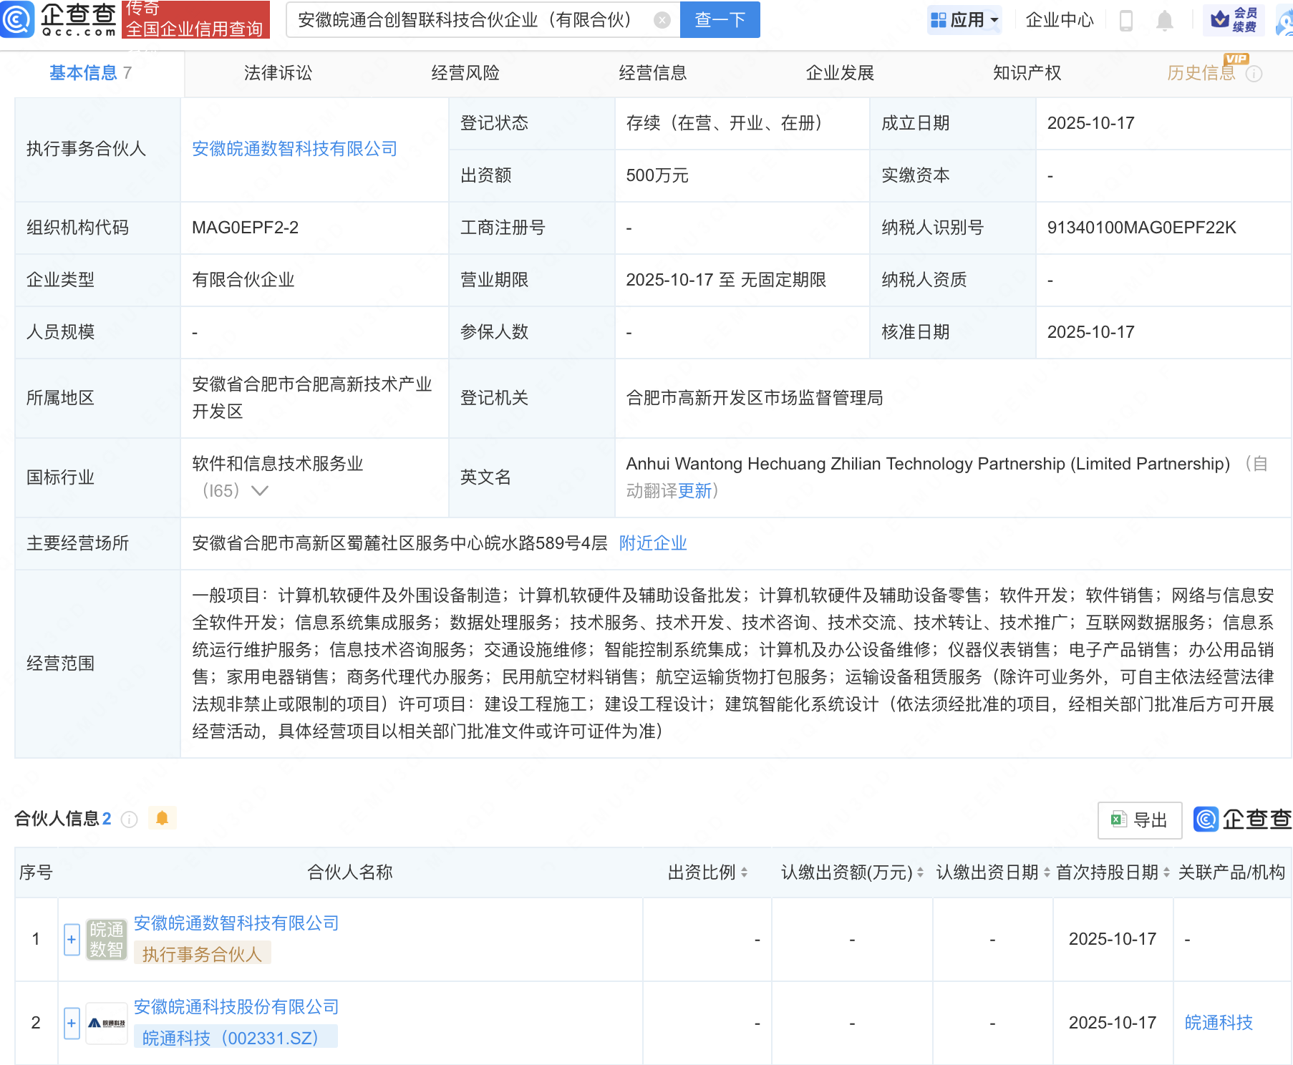This screenshot has width=1293, height=1065.
Task: Click the company name search field
Action: (x=465, y=20)
